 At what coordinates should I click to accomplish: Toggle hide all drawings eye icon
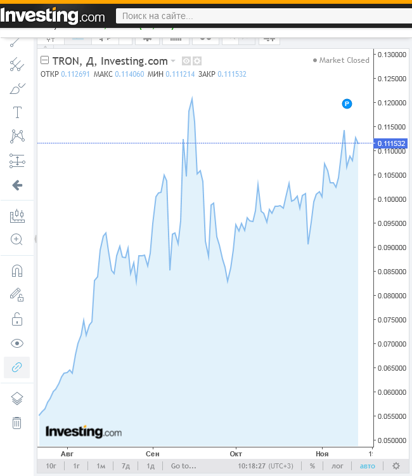pyautogui.click(x=17, y=343)
